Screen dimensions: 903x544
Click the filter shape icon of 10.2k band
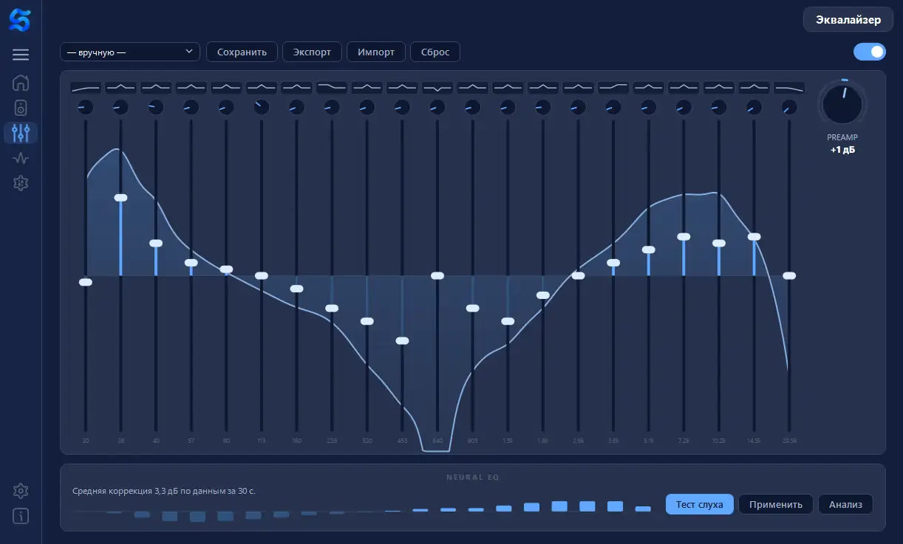(x=719, y=87)
